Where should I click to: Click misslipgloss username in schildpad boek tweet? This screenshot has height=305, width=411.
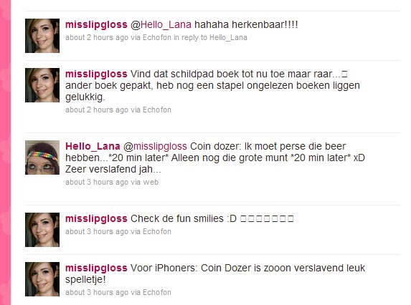click(x=96, y=74)
